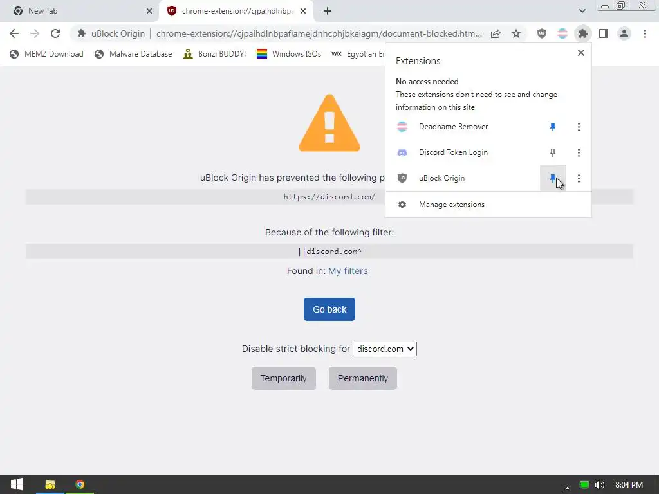
Task: Click the blocked URL https://discord.com/ text
Action: pos(329,197)
